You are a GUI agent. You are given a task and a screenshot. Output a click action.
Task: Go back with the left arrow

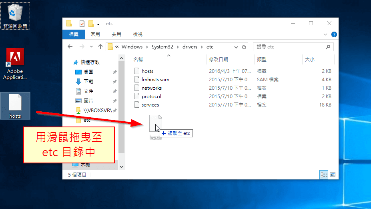[x=70, y=46]
